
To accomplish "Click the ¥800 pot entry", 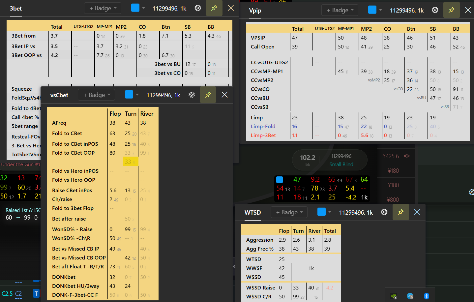I will click(x=393, y=199).
